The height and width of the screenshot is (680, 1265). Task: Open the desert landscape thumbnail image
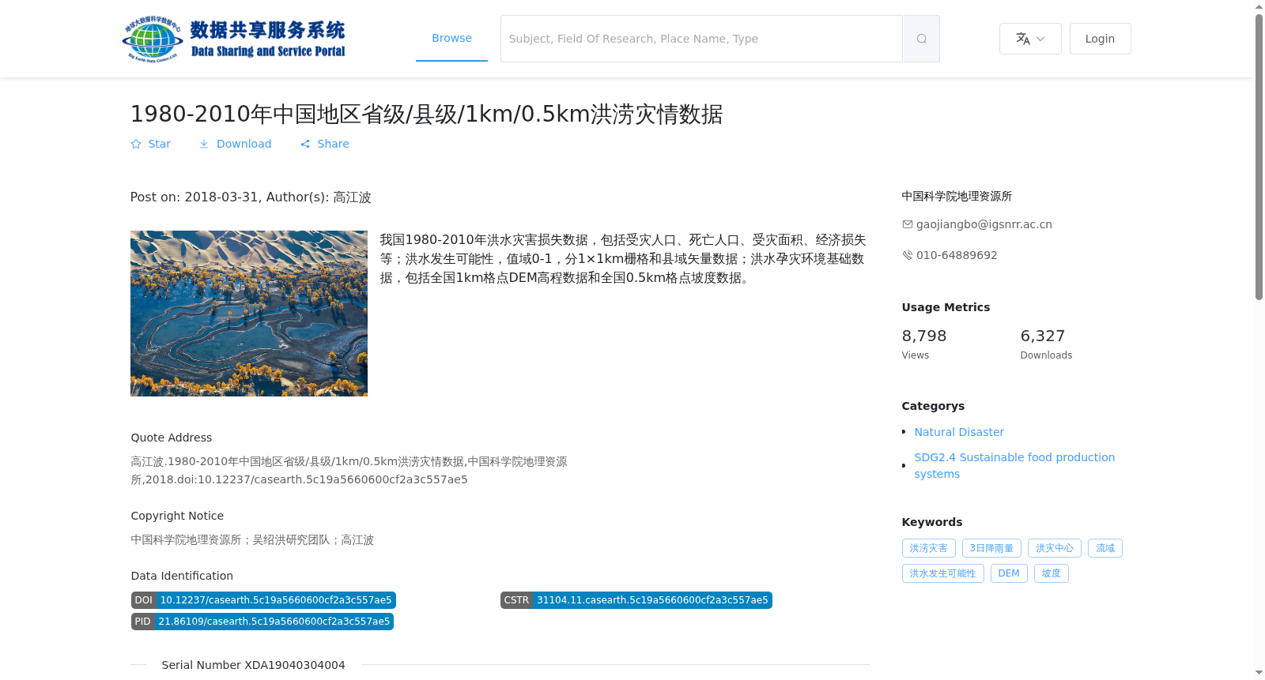[249, 314]
